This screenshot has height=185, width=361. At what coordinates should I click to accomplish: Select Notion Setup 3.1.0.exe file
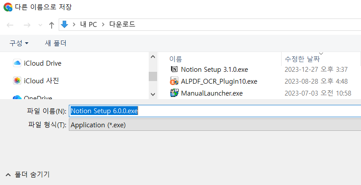click(x=214, y=70)
